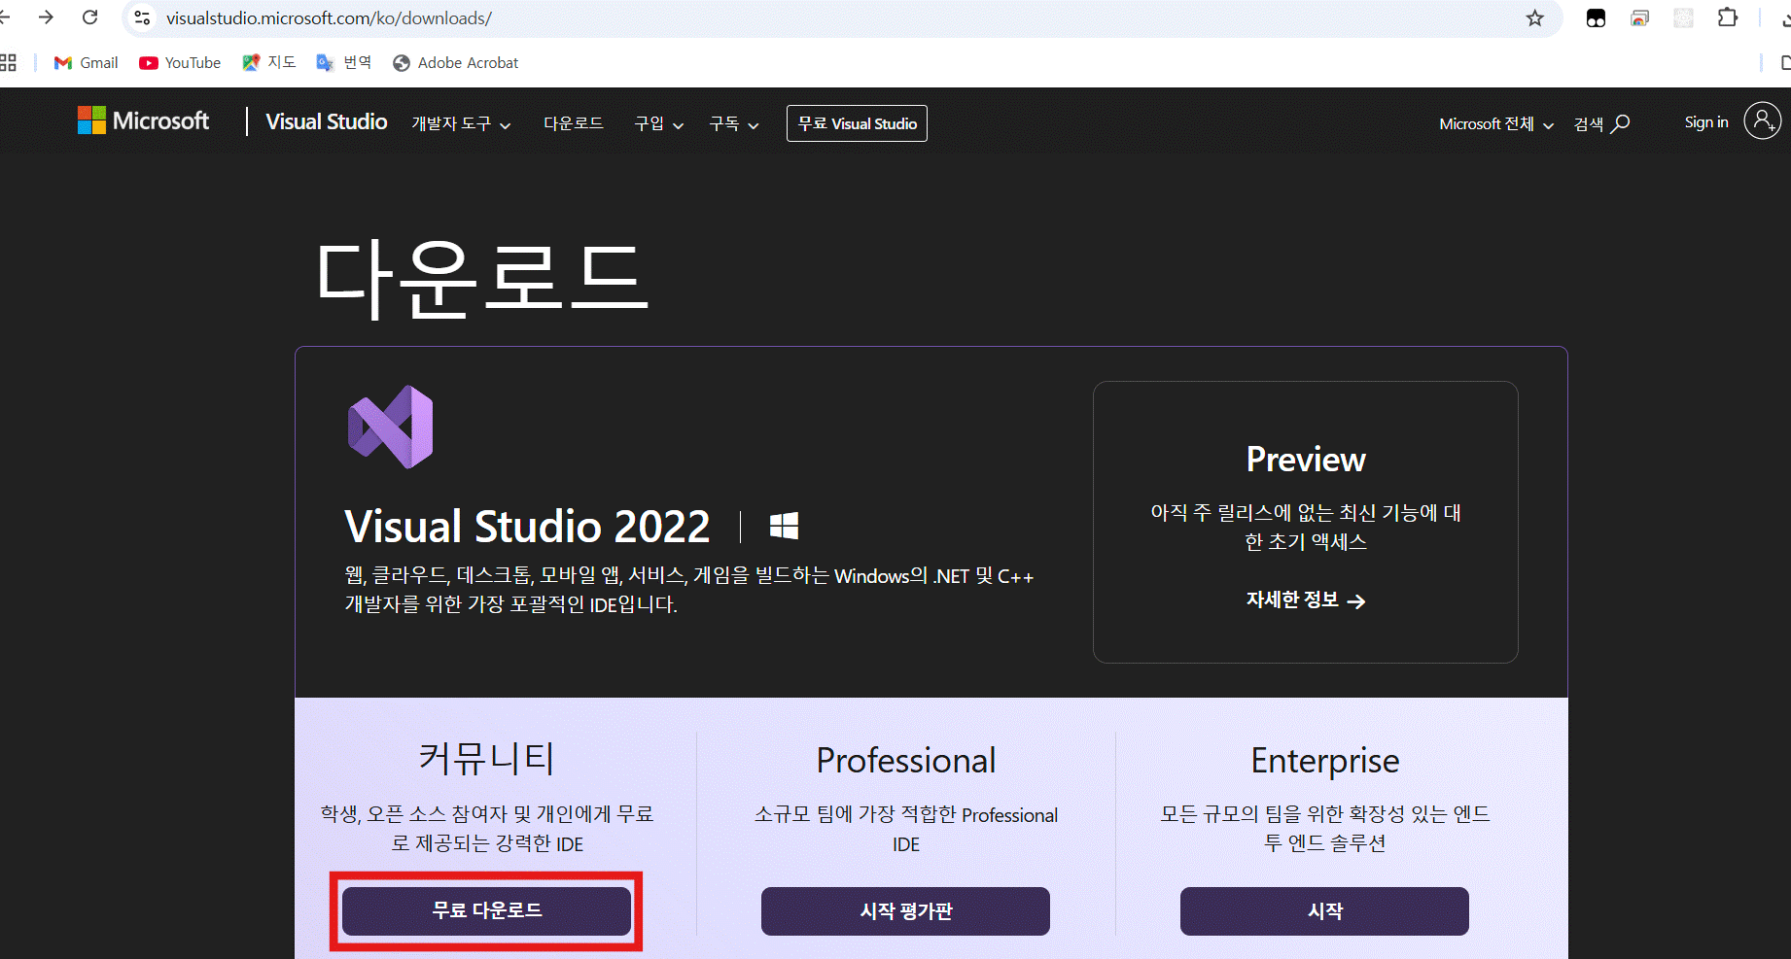Select the 다운로드 menu item
Image resolution: width=1791 pixels, height=959 pixels.
coord(574,122)
